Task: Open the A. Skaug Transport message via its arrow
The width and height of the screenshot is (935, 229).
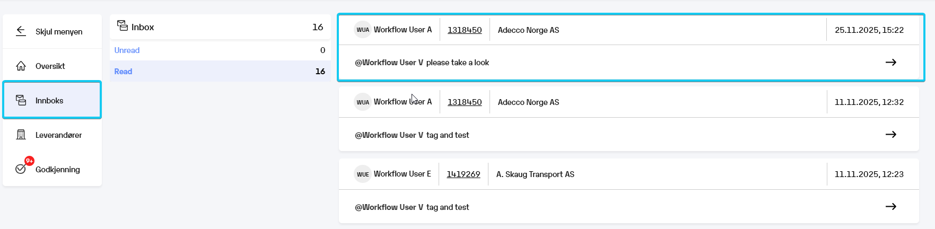Action: (891, 206)
